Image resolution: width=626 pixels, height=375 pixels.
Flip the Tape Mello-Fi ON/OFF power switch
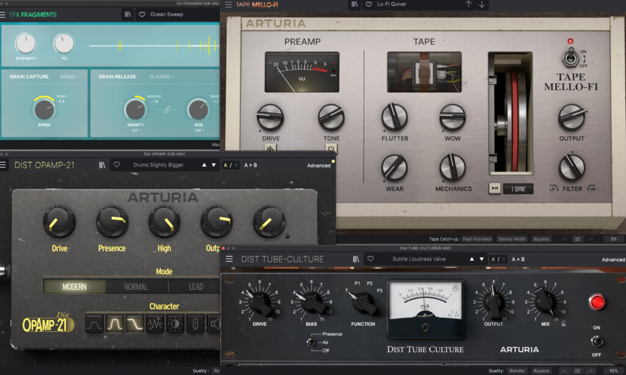(570, 59)
